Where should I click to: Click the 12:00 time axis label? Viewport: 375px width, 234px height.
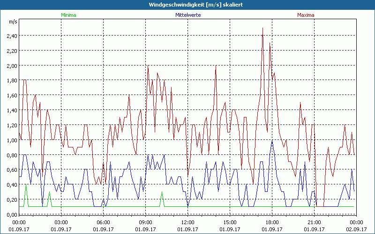[187, 222]
